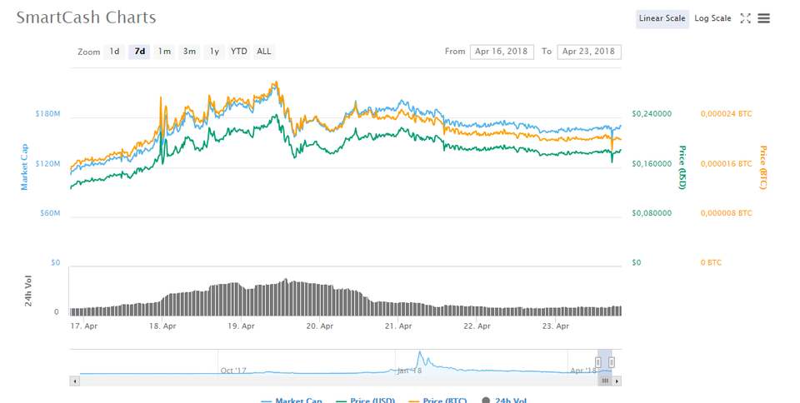Click the $60M axis label

pos(50,213)
